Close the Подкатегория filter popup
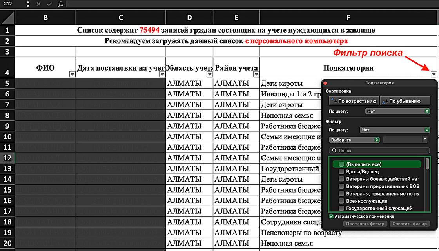The height and width of the screenshot is (251, 439). [325, 83]
